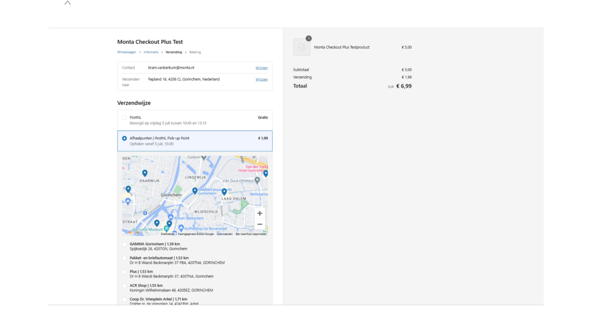Click the map pin in Haarwijk
Image resolution: width=592 pixels, height=333 pixels.
(x=145, y=173)
